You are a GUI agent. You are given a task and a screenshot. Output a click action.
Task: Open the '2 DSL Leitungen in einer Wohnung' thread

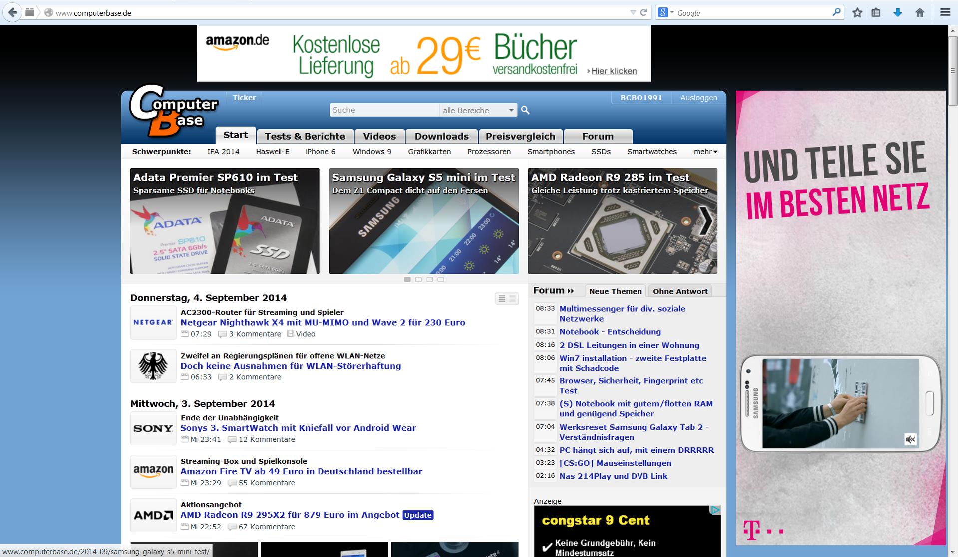(x=629, y=345)
